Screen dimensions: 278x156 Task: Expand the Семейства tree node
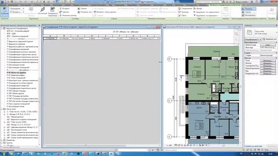click(2, 140)
